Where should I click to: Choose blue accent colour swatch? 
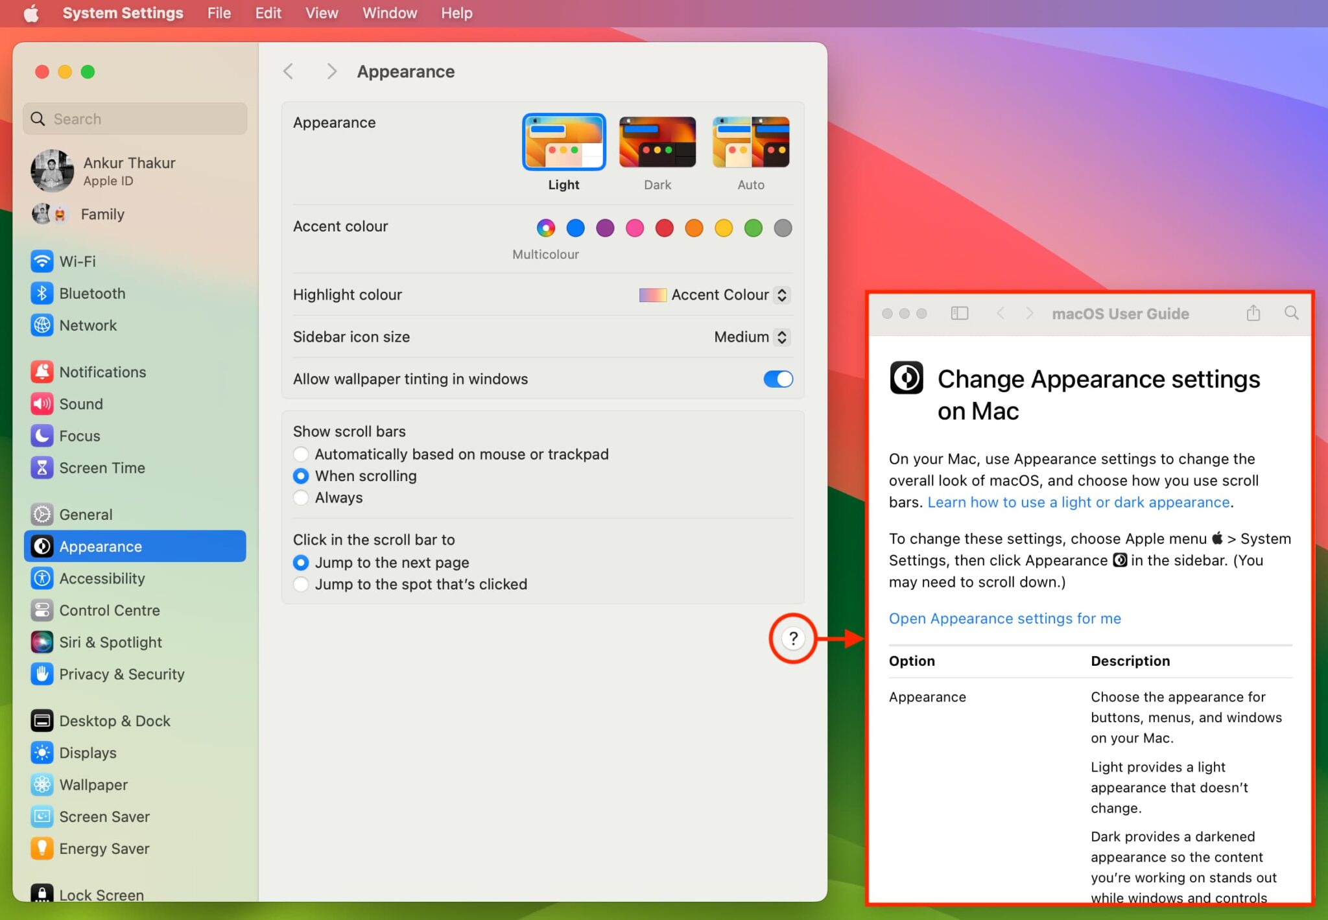pyautogui.click(x=575, y=228)
